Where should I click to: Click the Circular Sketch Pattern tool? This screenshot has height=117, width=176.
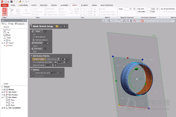(107, 15)
